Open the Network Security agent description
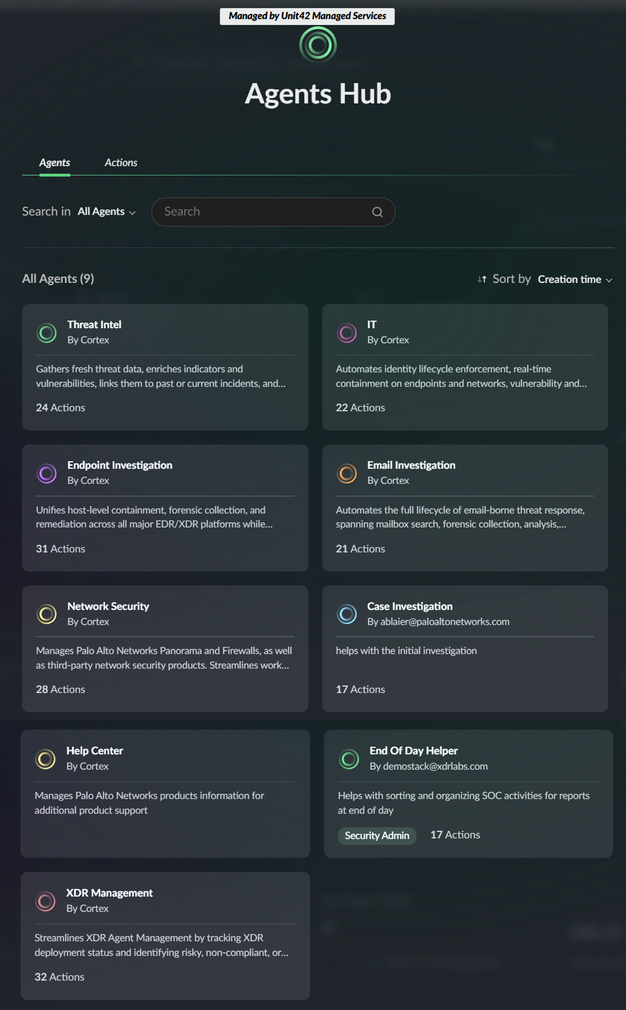This screenshot has width=626, height=1010. pyautogui.click(x=164, y=658)
